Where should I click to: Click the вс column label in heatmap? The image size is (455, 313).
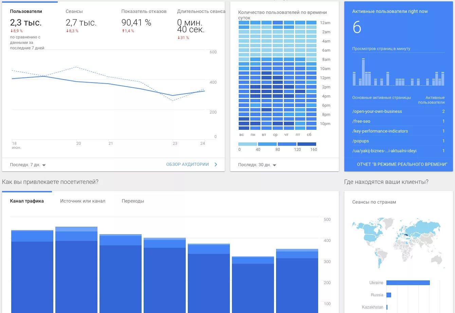(242, 135)
